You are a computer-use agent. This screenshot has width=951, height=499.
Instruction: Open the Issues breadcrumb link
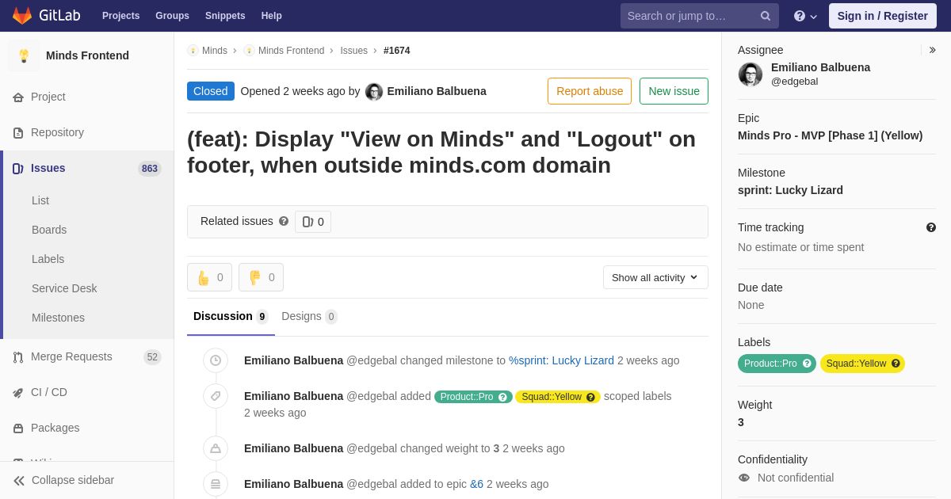click(x=353, y=51)
